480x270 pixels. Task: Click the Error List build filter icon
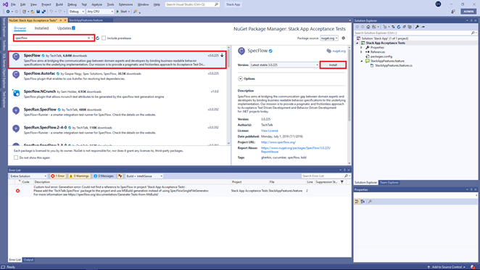120,176
